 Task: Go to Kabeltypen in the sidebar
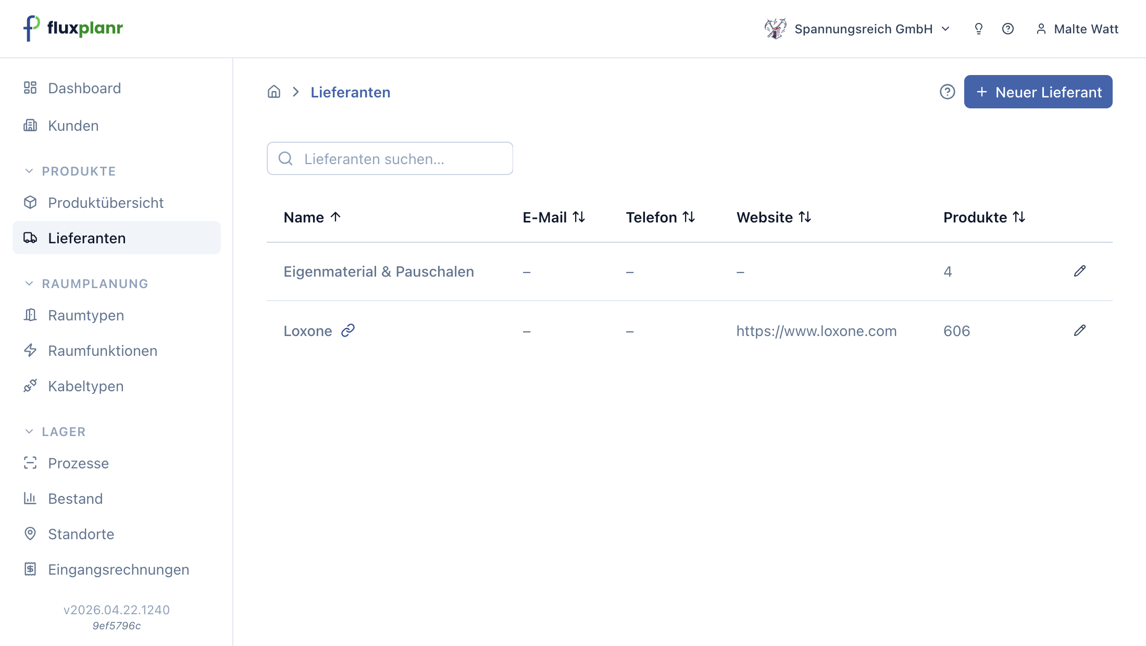[86, 386]
